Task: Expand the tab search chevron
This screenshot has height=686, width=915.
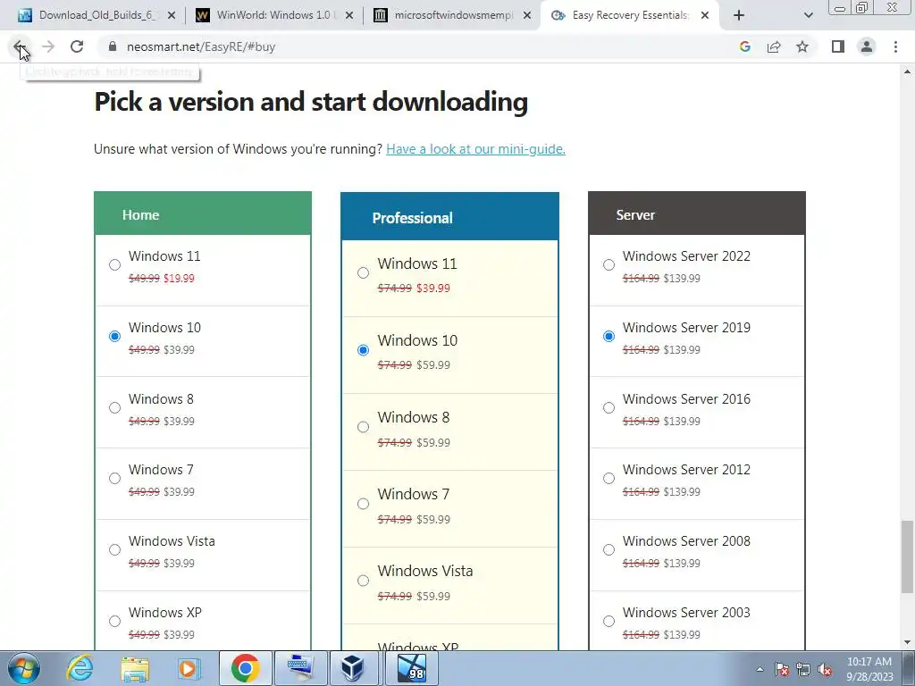Action: coord(808,16)
